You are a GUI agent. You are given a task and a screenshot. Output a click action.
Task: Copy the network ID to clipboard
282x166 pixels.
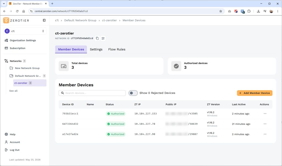point(97,38)
